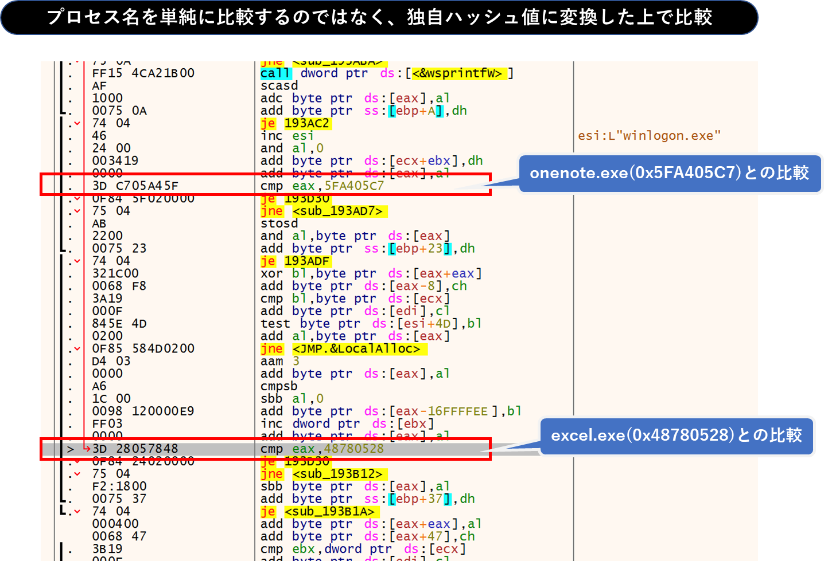Click the onenote.exe comparison callout
Screen dimensions: 824x561
click(669, 173)
